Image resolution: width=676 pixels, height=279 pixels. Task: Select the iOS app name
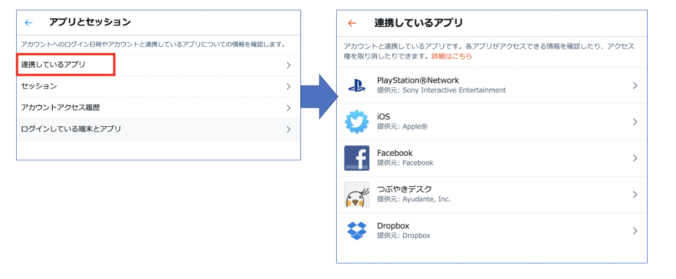pos(383,116)
